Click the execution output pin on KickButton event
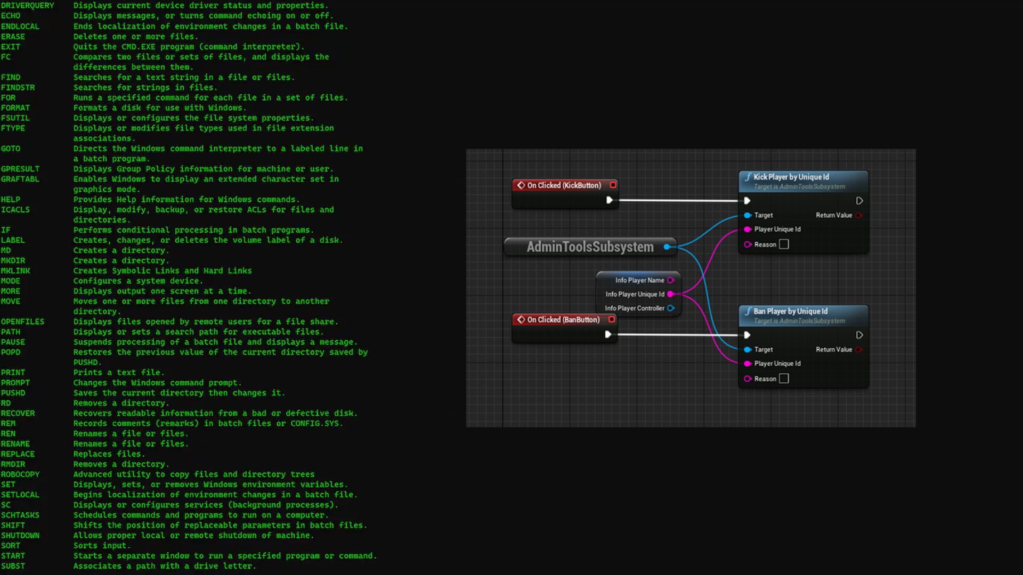The width and height of the screenshot is (1023, 575). pos(610,200)
